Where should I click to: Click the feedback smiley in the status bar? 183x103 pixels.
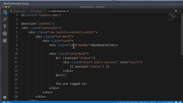pos(176,102)
